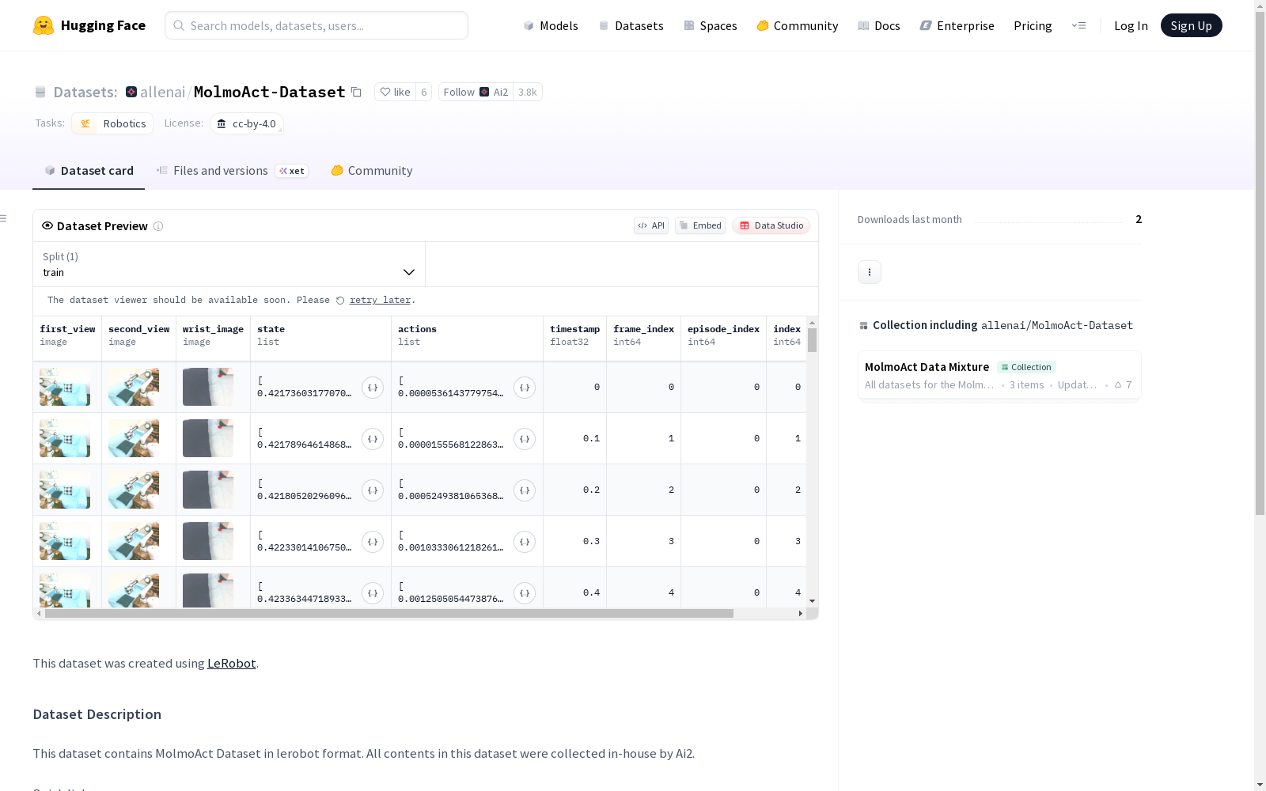Click the scroll-right arrow of the table

point(800,613)
